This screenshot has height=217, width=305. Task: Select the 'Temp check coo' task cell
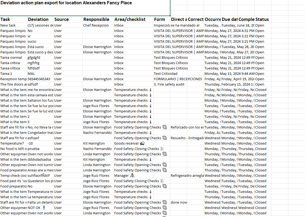click(13, 175)
